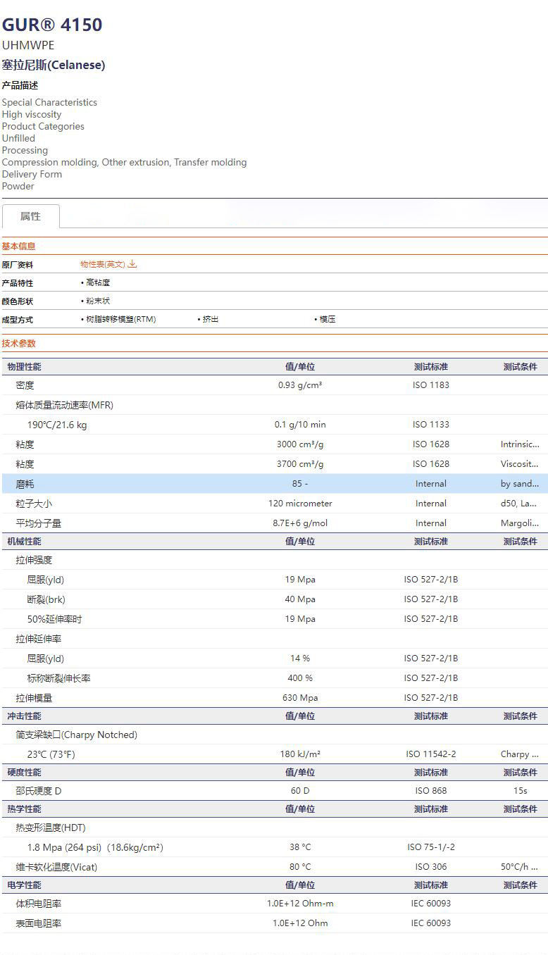Click the 机械性能 table header
This screenshot has height=955, width=548.
coord(24,542)
